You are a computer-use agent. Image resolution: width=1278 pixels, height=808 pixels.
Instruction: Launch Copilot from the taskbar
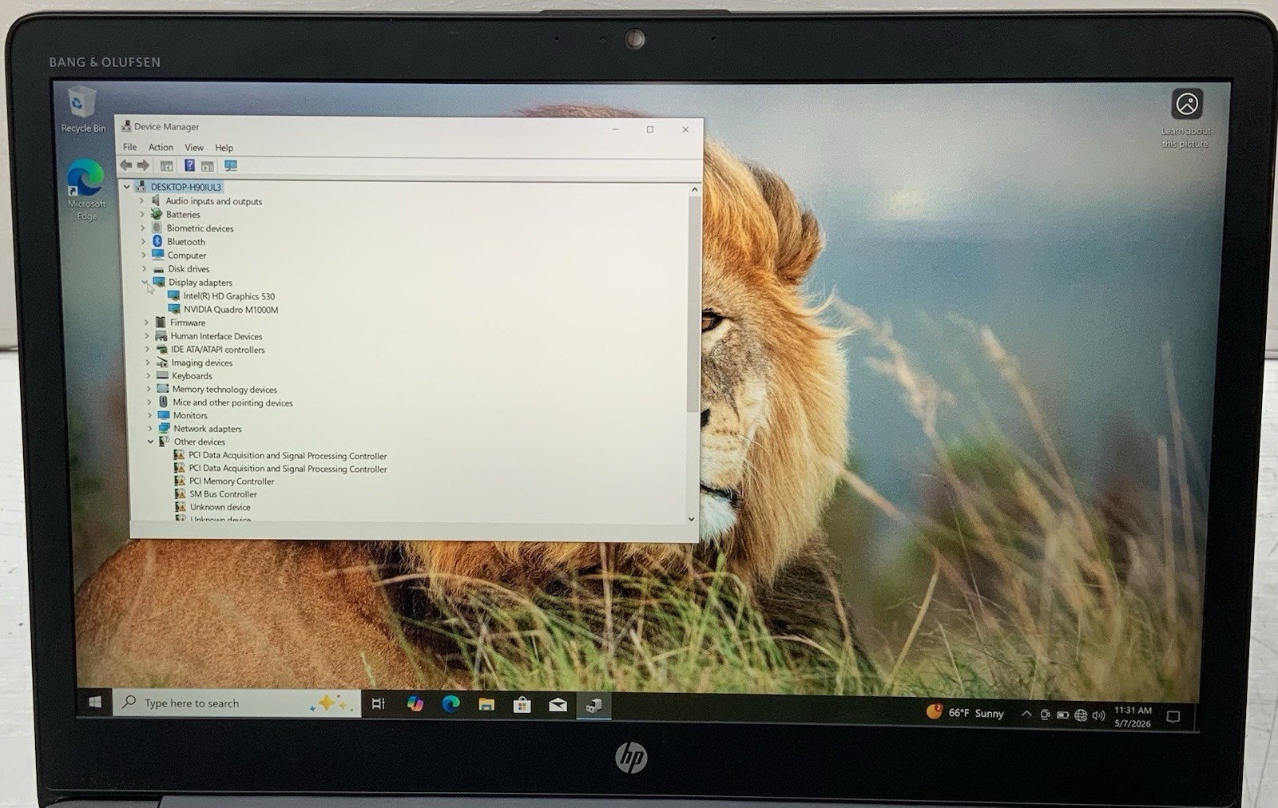click(415, 703)
